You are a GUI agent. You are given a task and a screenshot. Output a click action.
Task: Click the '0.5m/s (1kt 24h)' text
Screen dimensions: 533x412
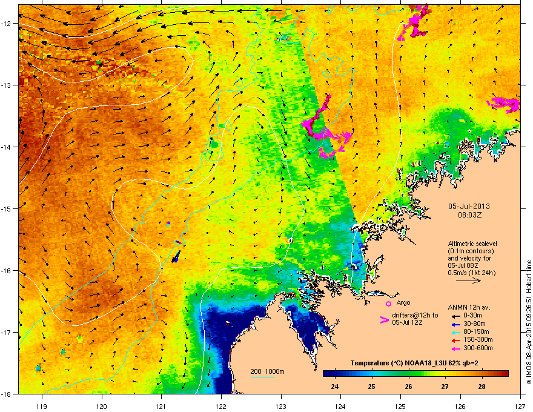[x=471, y=273]
